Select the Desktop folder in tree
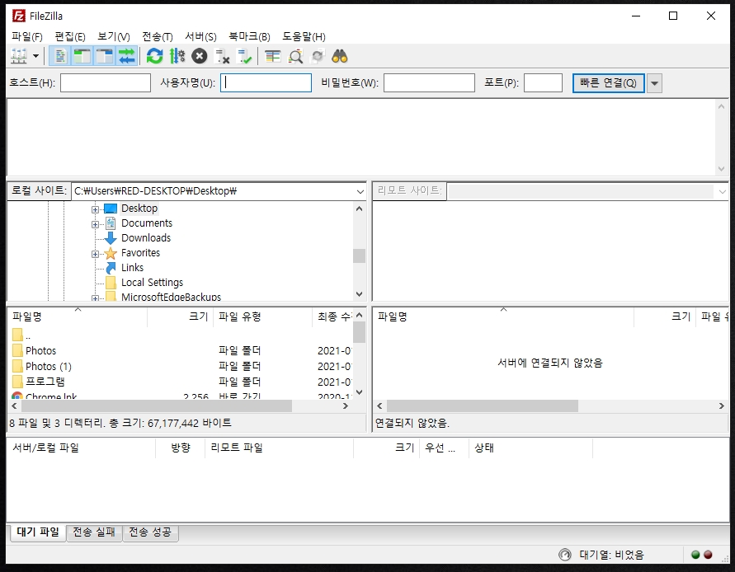Viewport: 735px width, 572px height. click(139, 208)
